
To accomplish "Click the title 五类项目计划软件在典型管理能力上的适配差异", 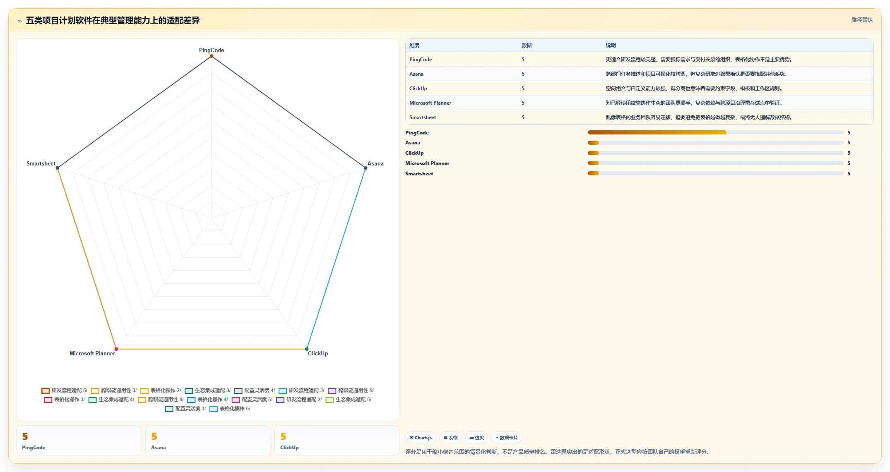I will [113, 20].
